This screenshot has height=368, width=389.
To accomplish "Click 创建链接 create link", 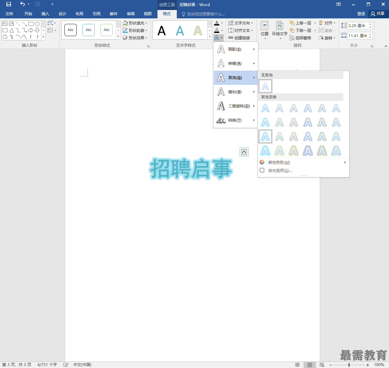I will 239,38.
